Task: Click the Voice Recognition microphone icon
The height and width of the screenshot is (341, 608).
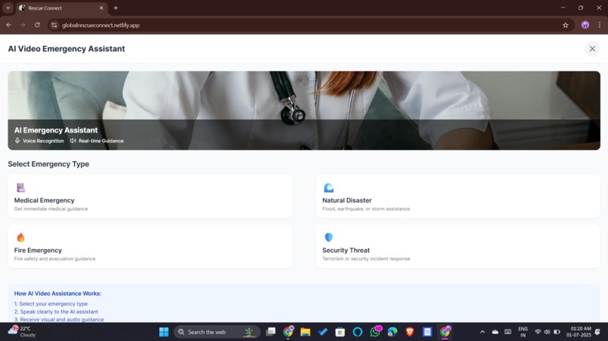Action: pyautogui.click(x=17, y=141)
